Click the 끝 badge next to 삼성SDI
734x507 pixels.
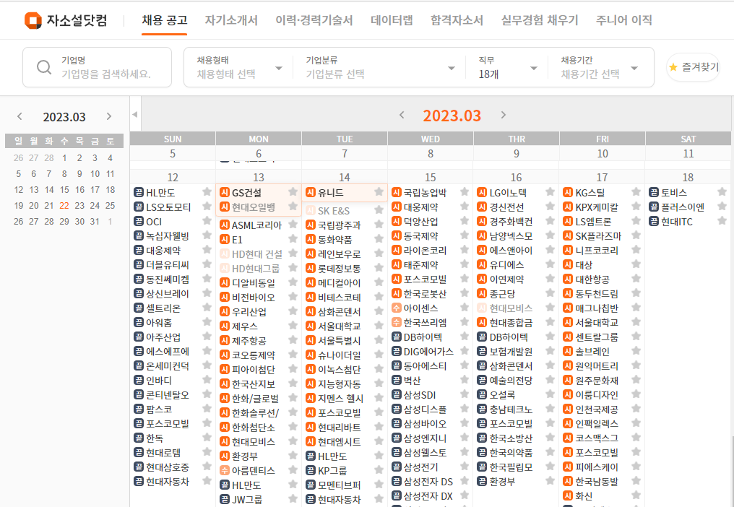397,394
